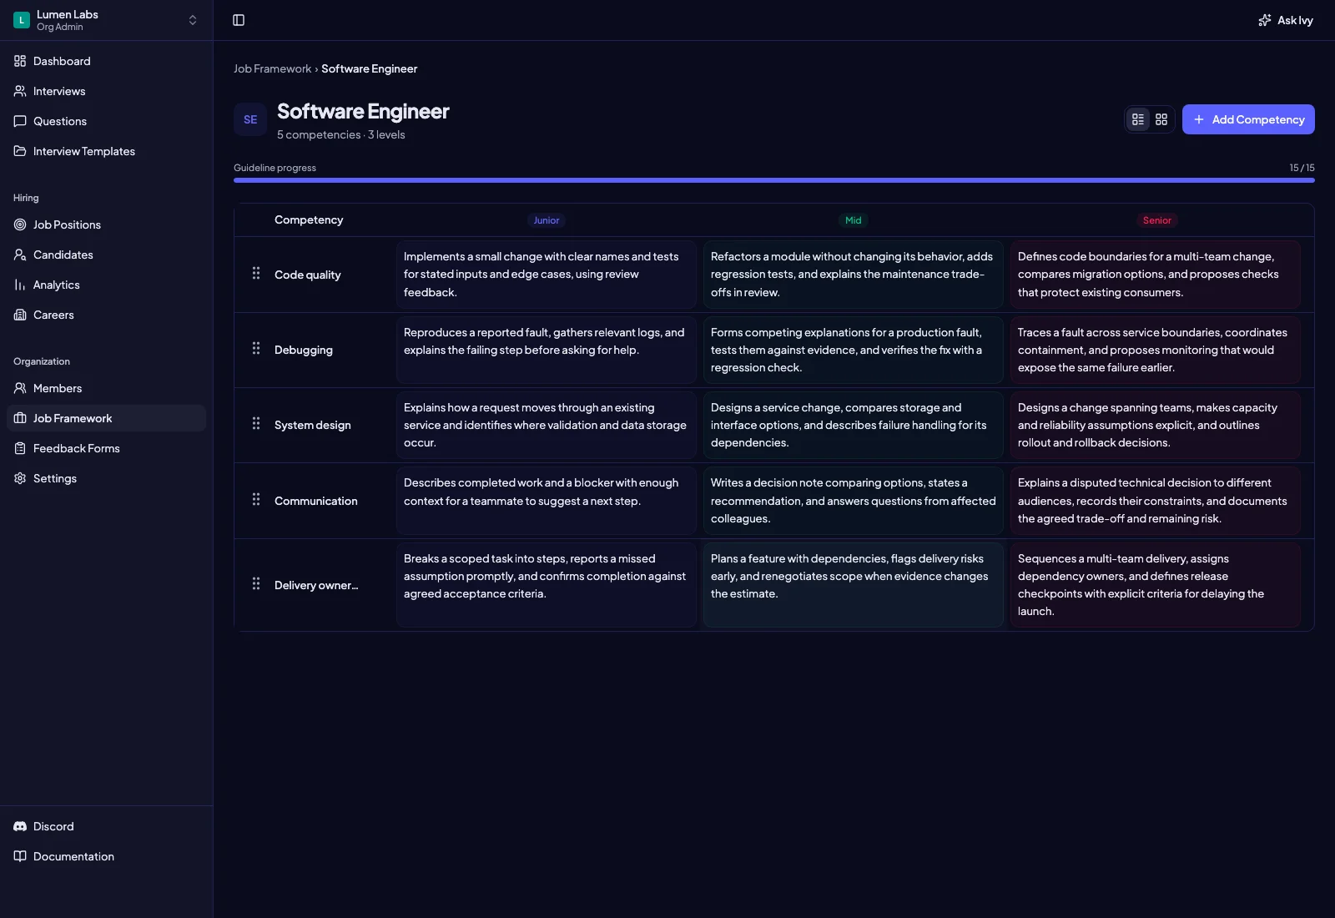The image size is (1335, 918).
Task: Open the Mid guideline for Debugging
Action: [x=854, y=350]
